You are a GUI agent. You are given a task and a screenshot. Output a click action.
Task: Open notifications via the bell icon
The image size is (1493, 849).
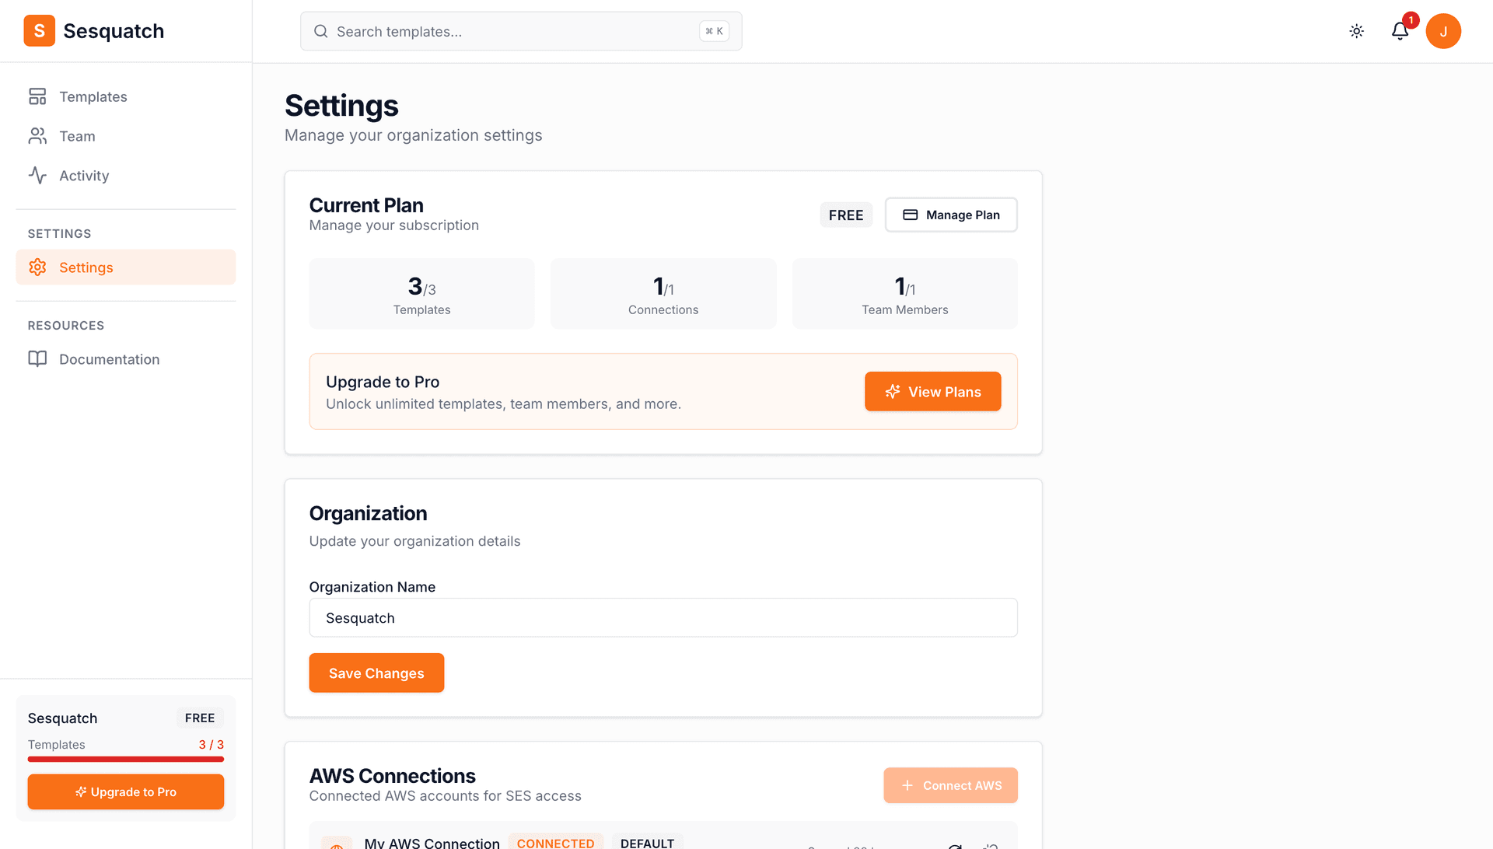(x=1400, y=31)
